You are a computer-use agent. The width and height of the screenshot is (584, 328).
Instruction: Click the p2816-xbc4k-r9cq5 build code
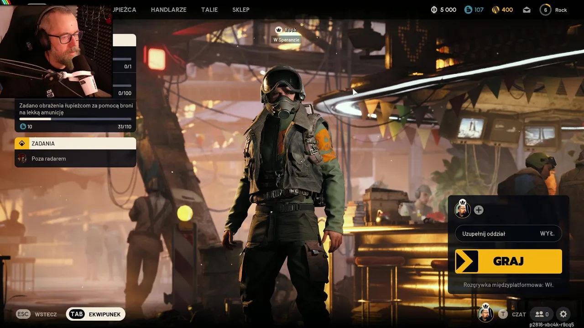552,325
